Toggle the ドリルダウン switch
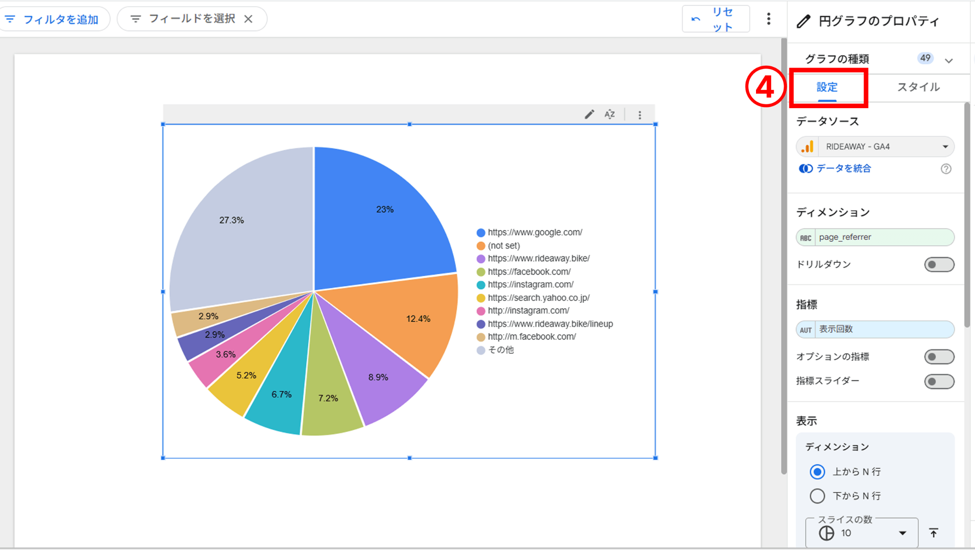 [x=939, y=264]
